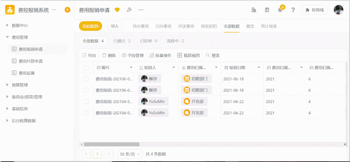
Task: Click the 费用付款申请 form icon in sidebar
Action: click(14, 61)
